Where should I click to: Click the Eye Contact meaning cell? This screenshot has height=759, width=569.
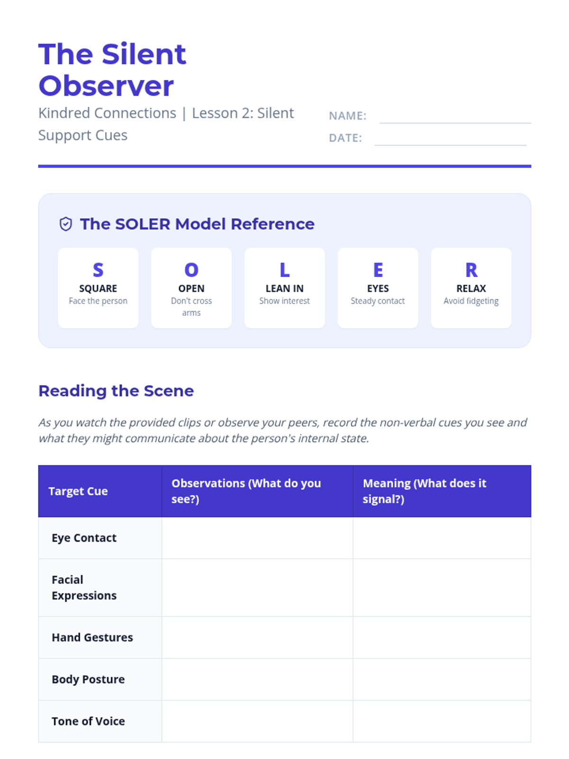pos(442,538)
